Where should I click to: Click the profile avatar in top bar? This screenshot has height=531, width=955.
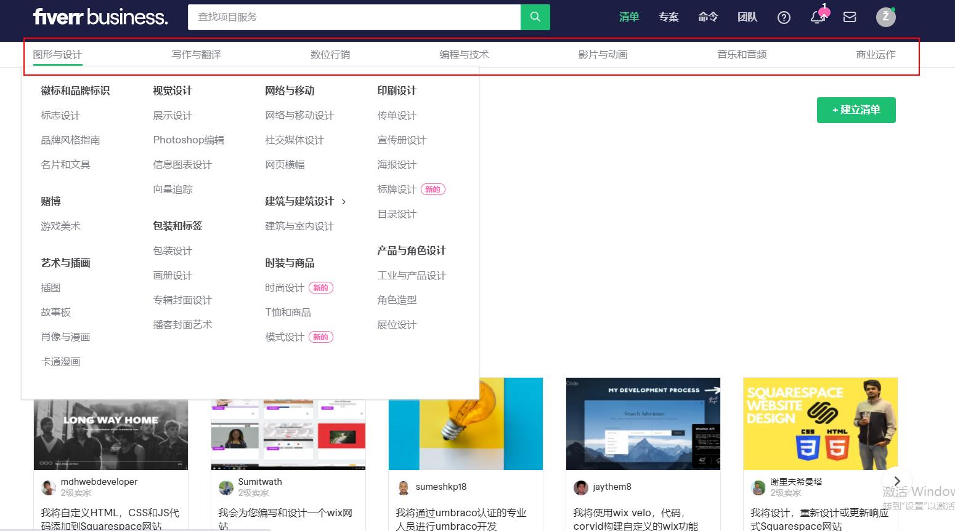tap(885, 17)
